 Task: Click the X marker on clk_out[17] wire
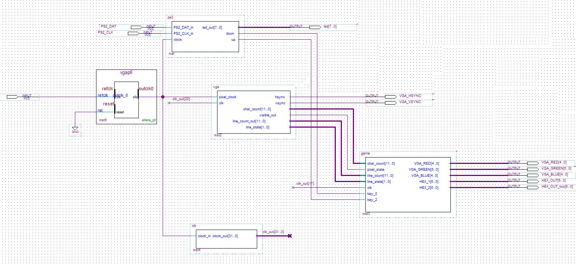293,187
